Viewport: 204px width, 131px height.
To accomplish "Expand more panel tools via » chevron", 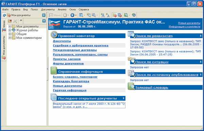I will coord(21,20).
